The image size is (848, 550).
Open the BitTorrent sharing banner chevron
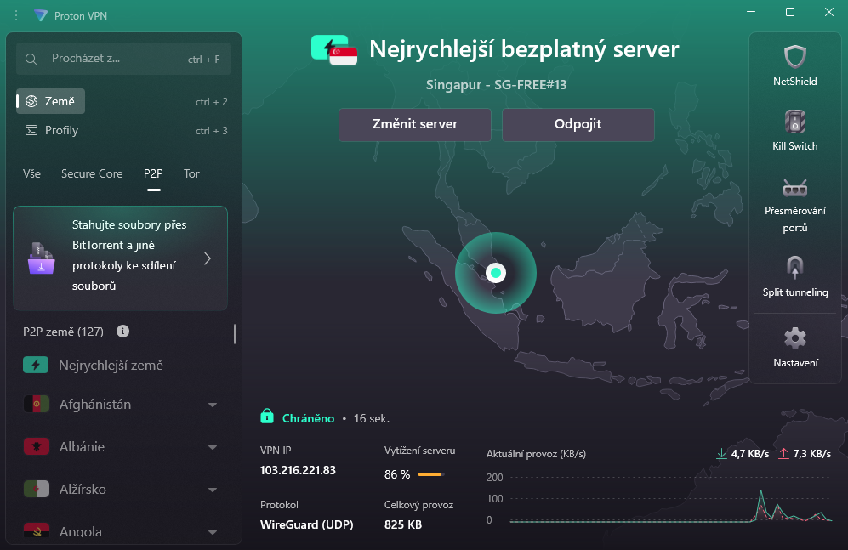[207, 258]
